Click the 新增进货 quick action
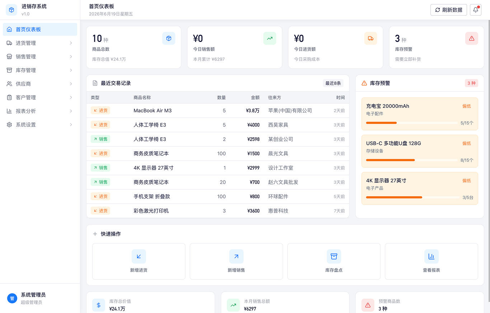 click(x=139, y=261)
